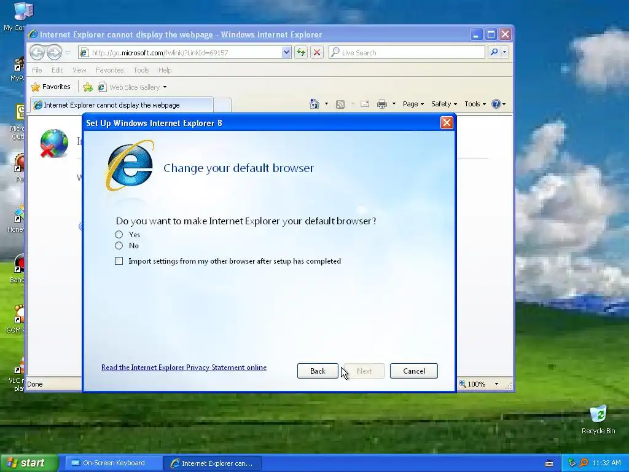Select the Yes radio button
Image resolution: width=629 pixels, height=472 pixels.
119,234
